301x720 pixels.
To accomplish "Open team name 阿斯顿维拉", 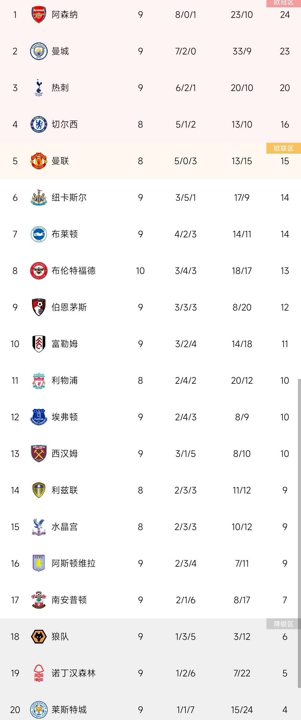I will [x=74, y=563].
